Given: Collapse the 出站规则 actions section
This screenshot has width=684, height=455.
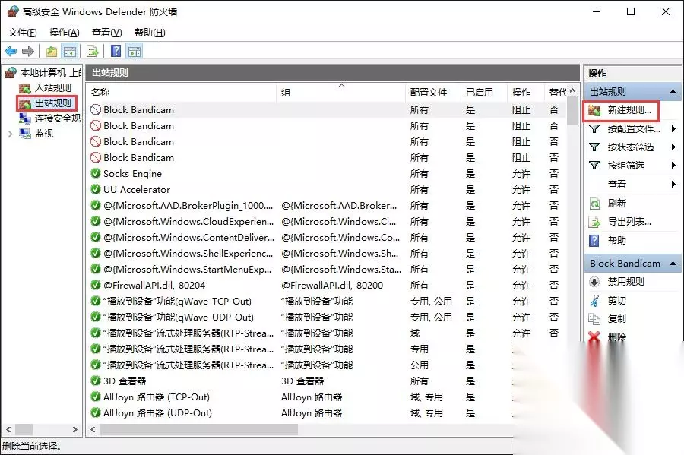Looking at the screenshot, I should (x=673, y=92).
